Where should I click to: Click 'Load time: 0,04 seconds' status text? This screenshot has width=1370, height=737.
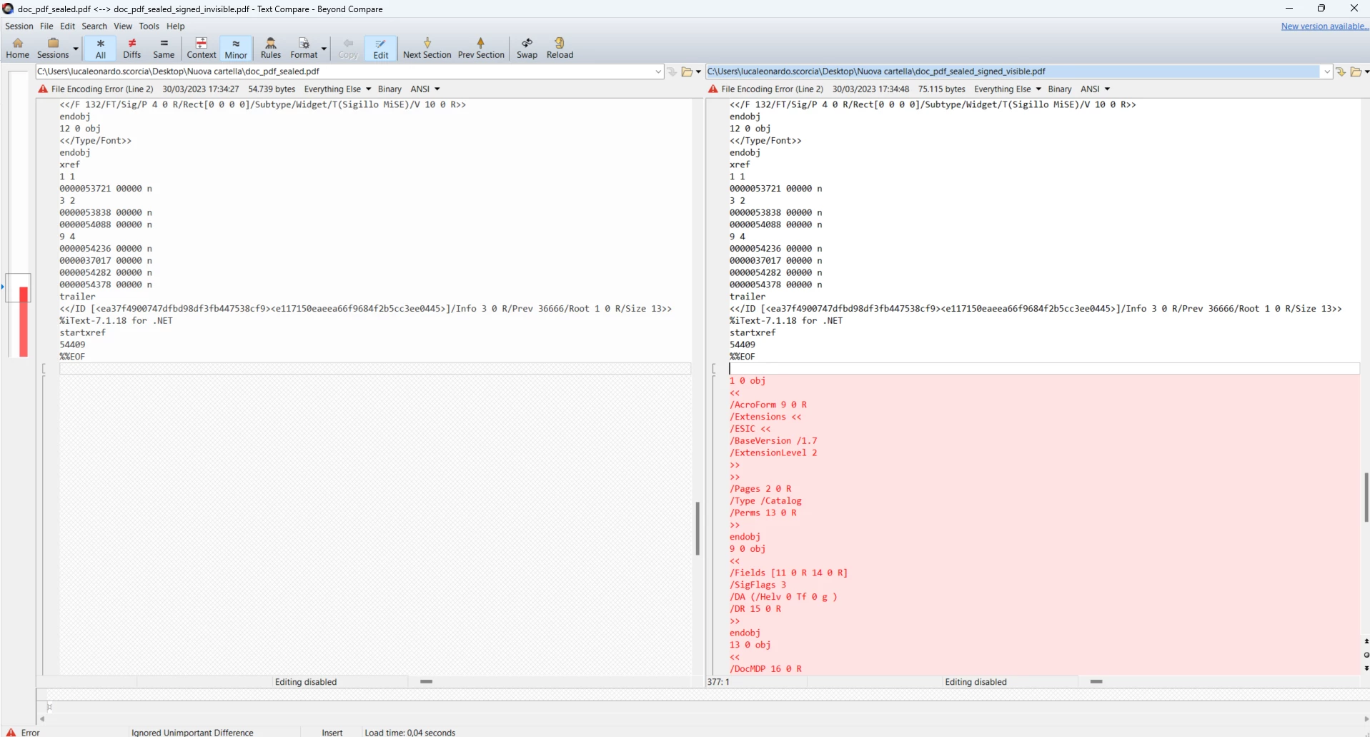(x=410, y=732)
